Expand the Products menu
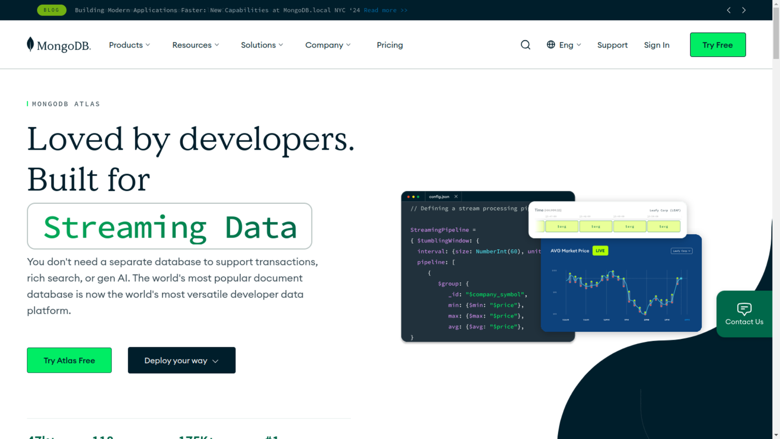Screen dimensions: 780x439 pos(129,45)
